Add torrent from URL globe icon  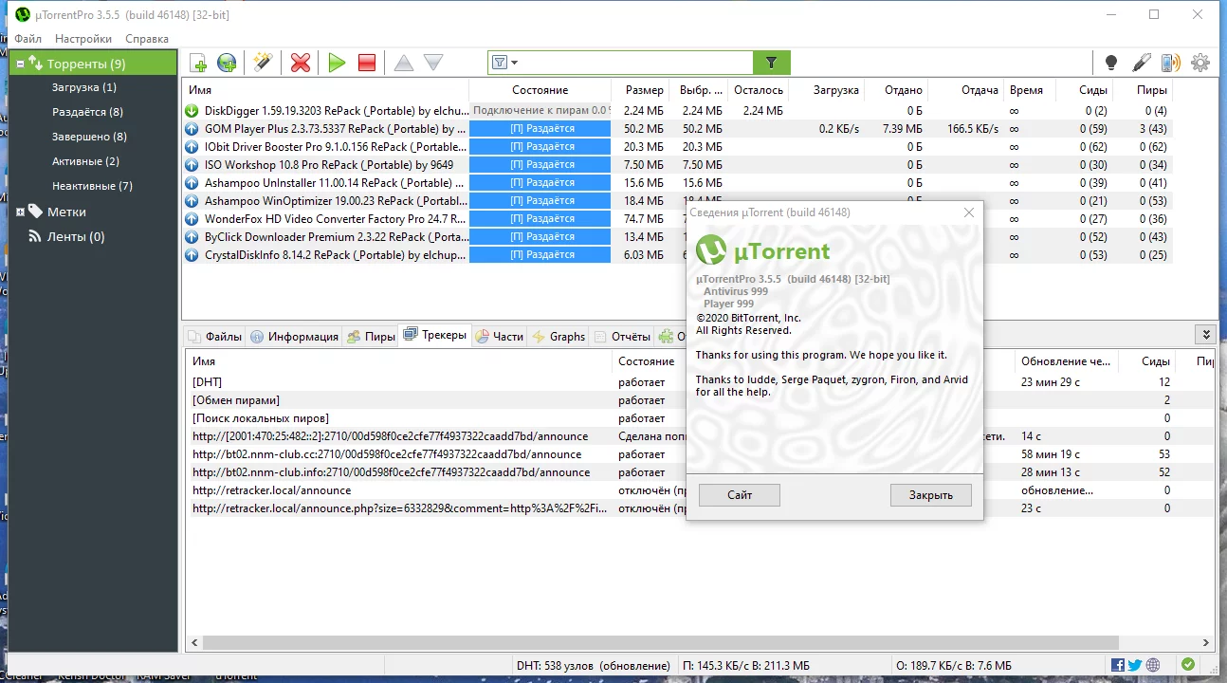coord(228,63)
